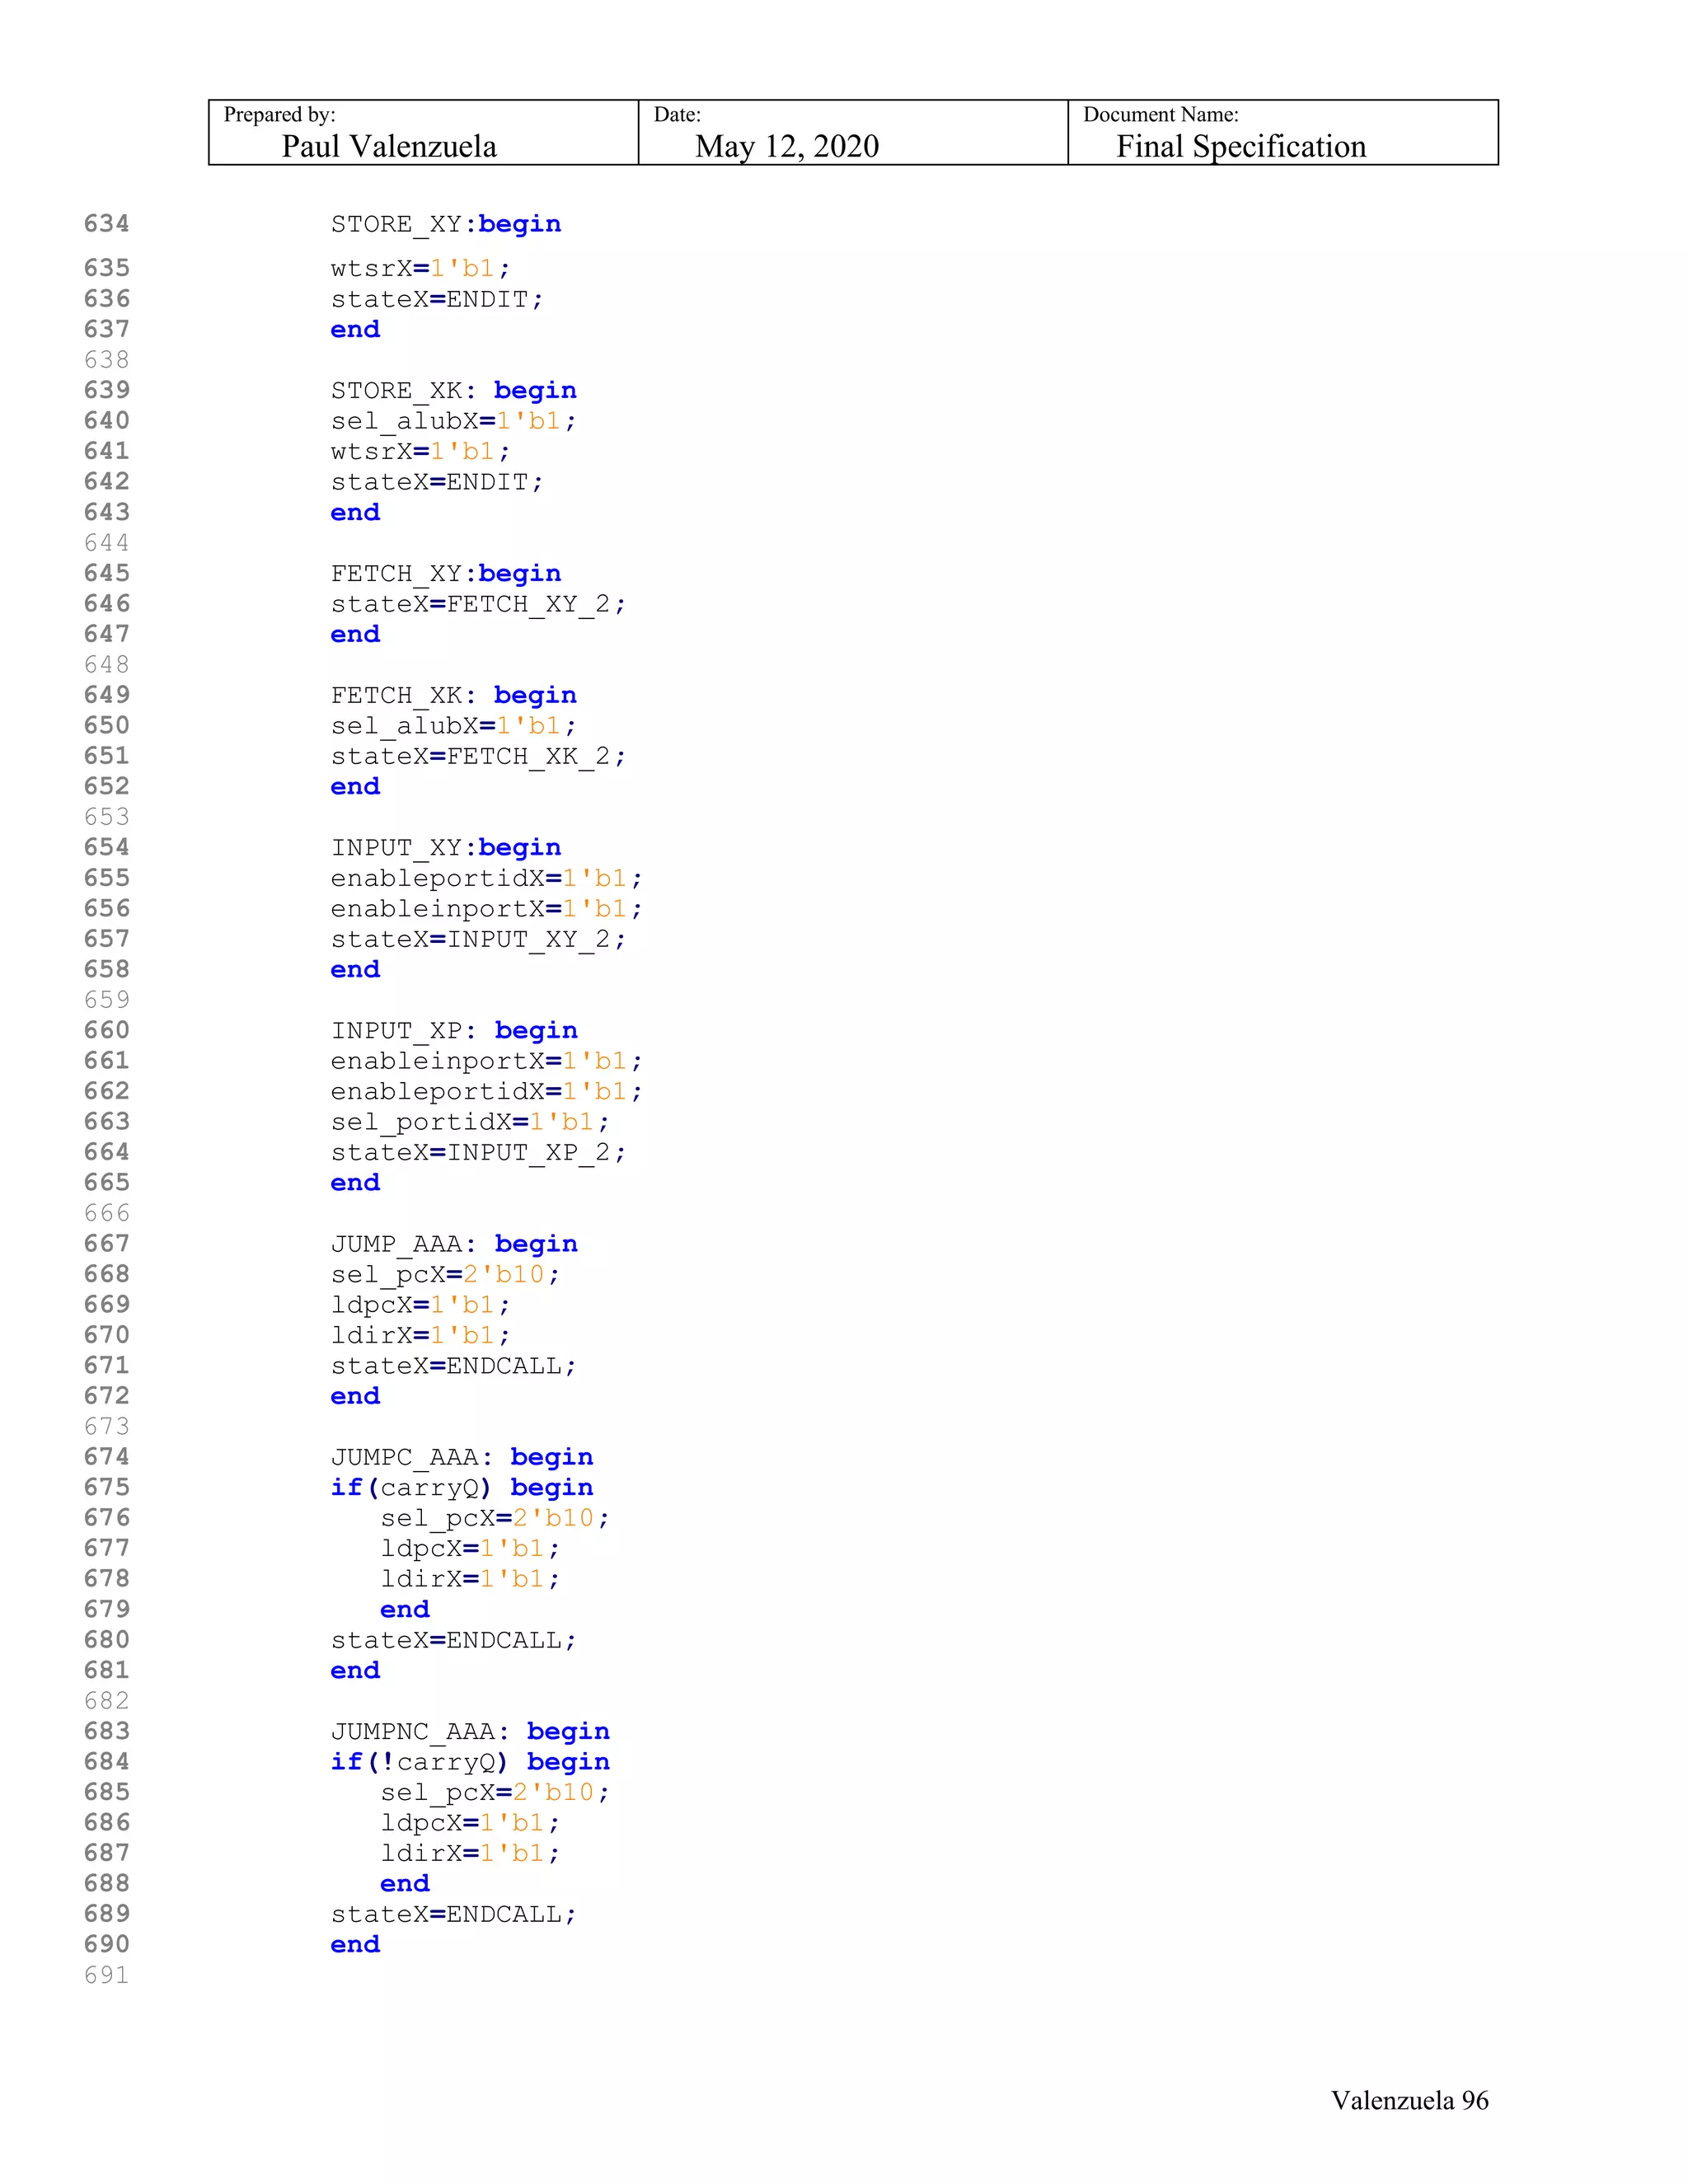Screen dimensions: 1688x2184
Task: Click "enableinportX=1'b1;" on line 656
Action: click(487, 908)
